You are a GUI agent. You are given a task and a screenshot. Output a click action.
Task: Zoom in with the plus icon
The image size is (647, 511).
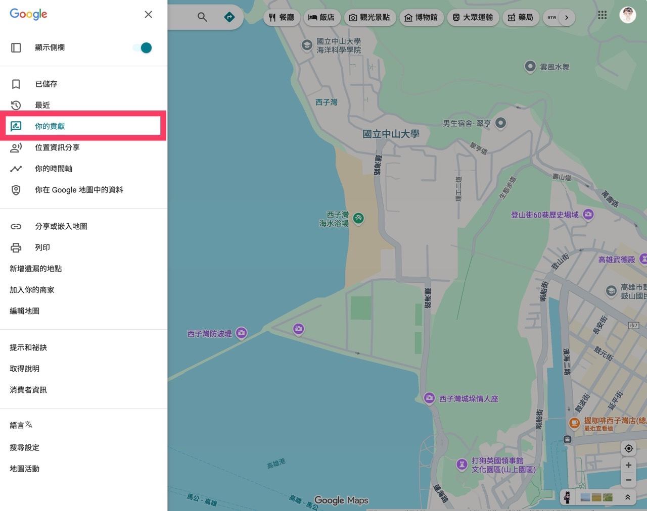(x=628, y=465)
